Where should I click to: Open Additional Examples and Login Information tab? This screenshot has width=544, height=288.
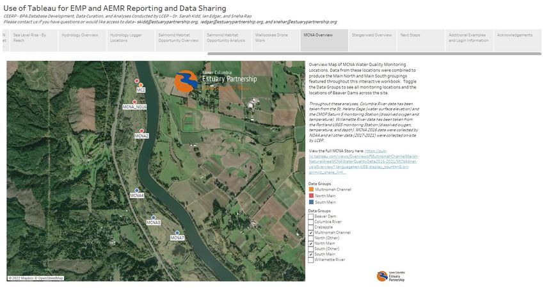(x=469, y=40)
